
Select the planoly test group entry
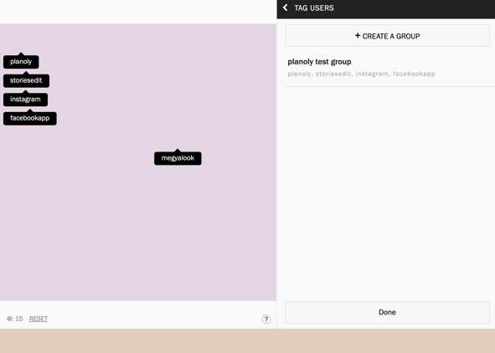point(389,68)
